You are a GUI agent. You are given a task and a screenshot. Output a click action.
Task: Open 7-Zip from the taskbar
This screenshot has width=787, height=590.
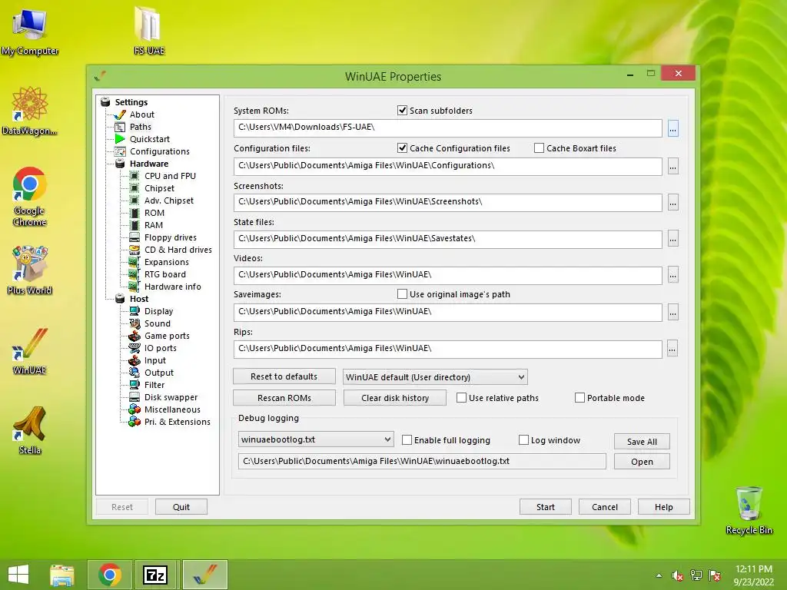[155, 575]
